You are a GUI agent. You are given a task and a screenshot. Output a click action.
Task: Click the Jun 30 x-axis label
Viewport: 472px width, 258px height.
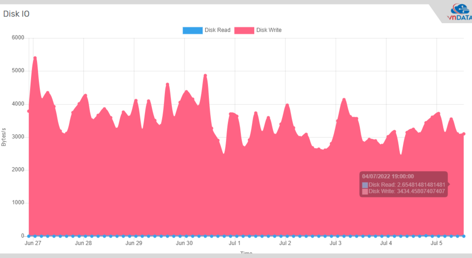click(x=184, y=243)
